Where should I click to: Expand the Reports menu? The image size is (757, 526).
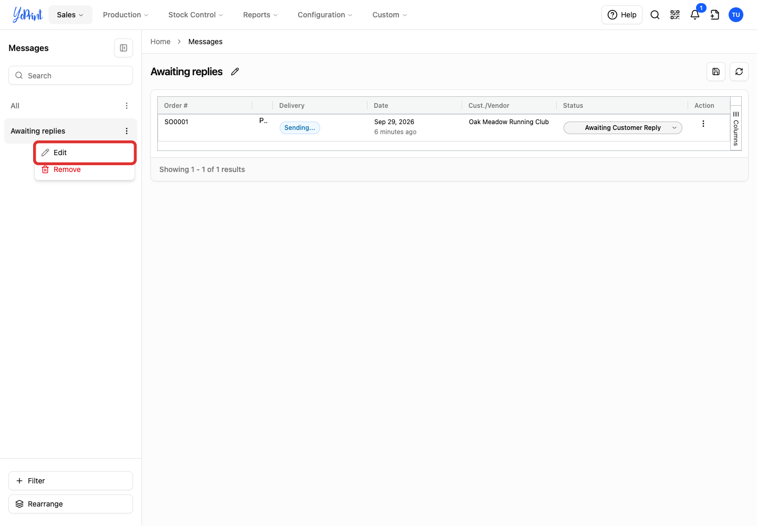point(260,15)
